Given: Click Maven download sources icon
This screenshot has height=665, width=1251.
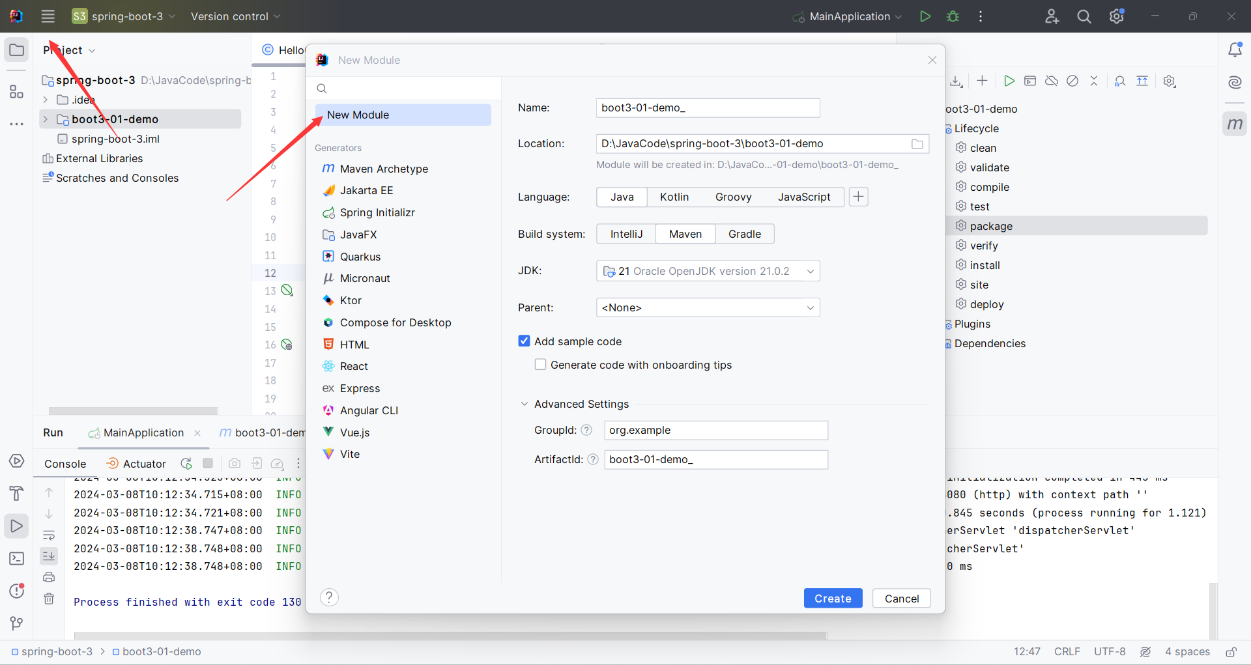Looking at the screenshot, I should tap(956, 81).
